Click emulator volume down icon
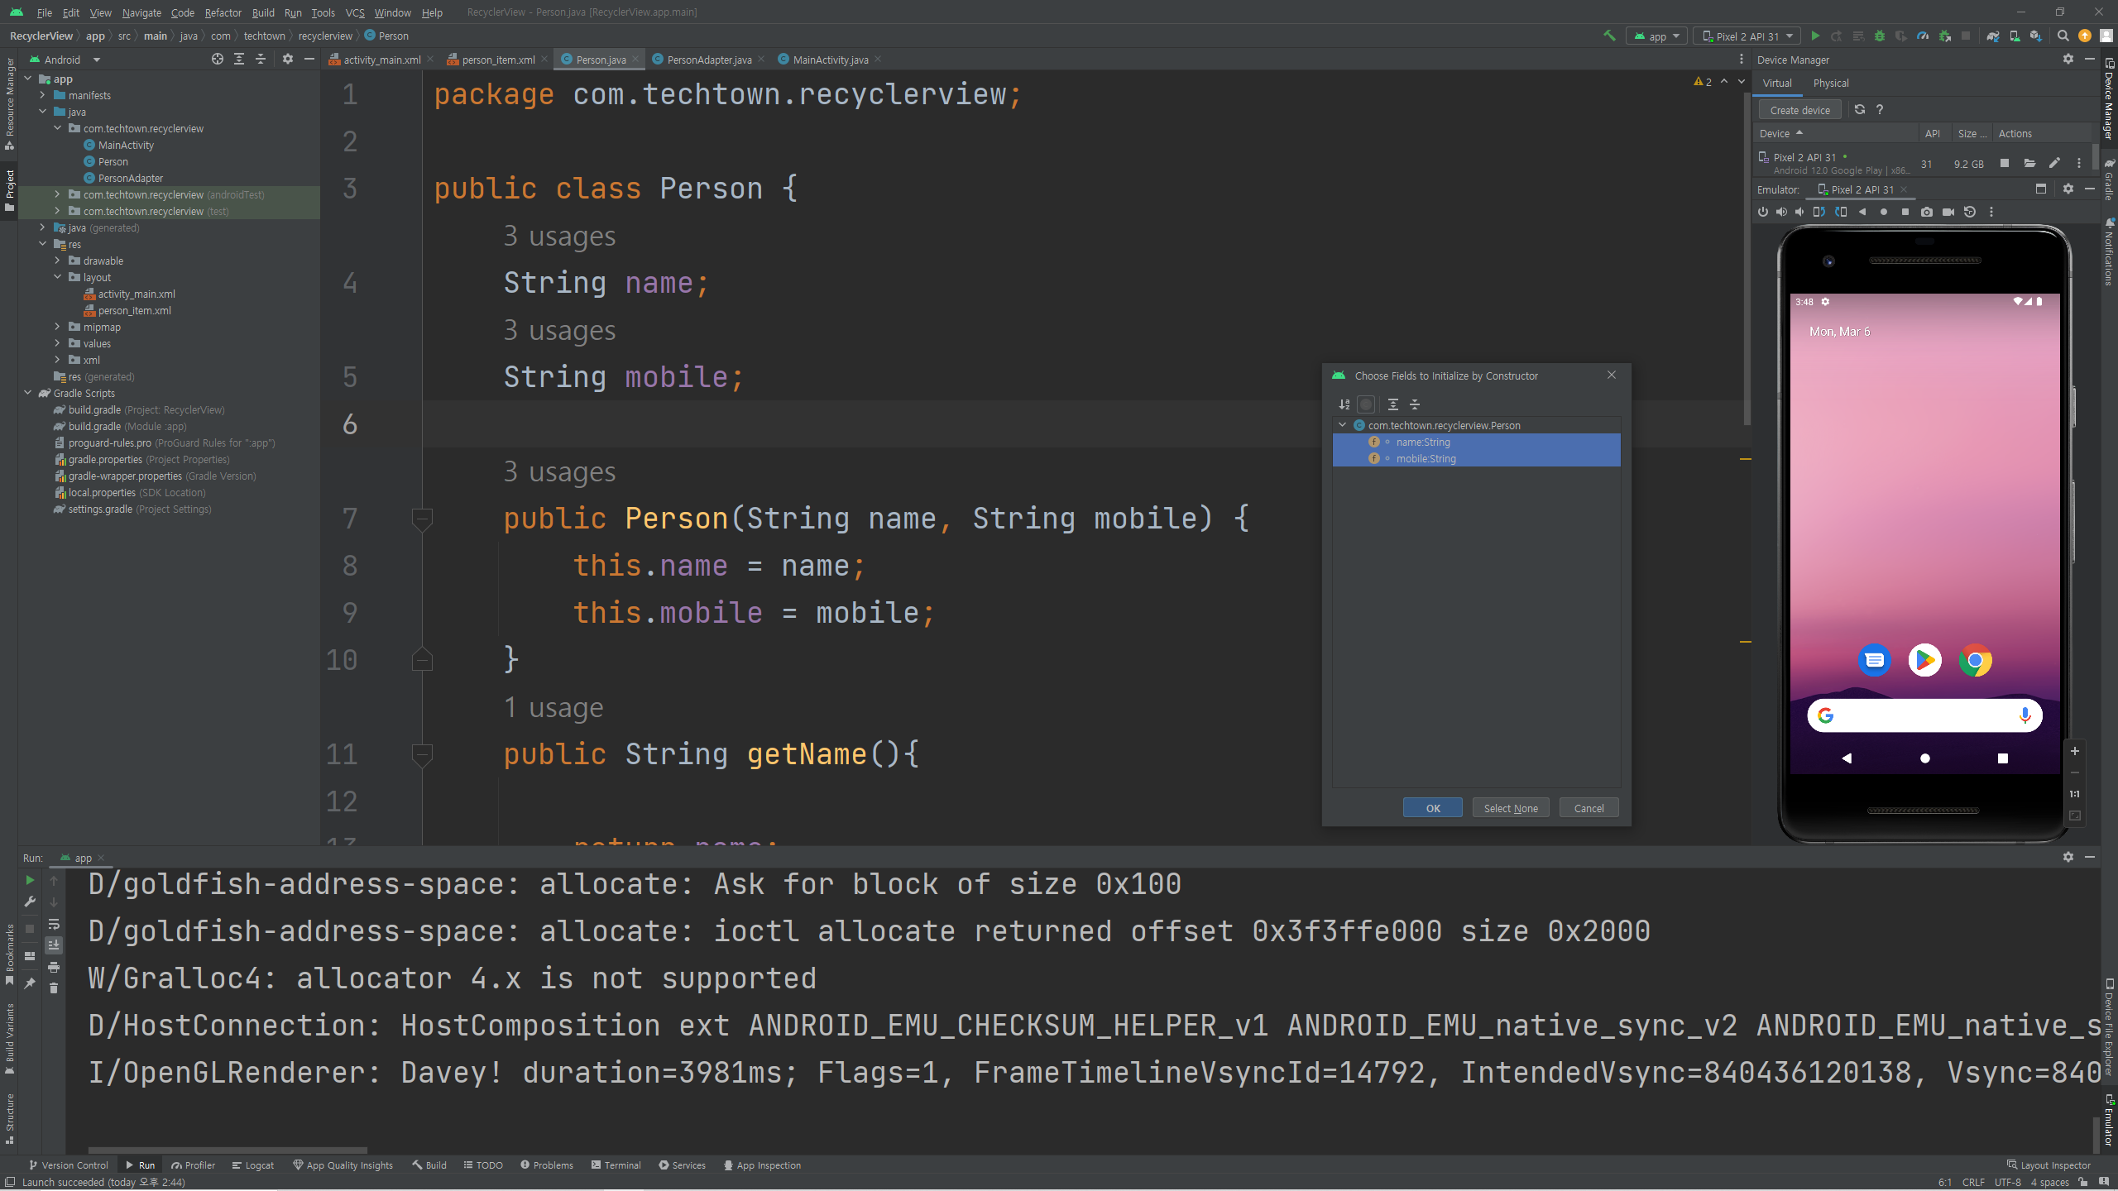This screenshot has width=2118, height=1191. coord(1799,212)
